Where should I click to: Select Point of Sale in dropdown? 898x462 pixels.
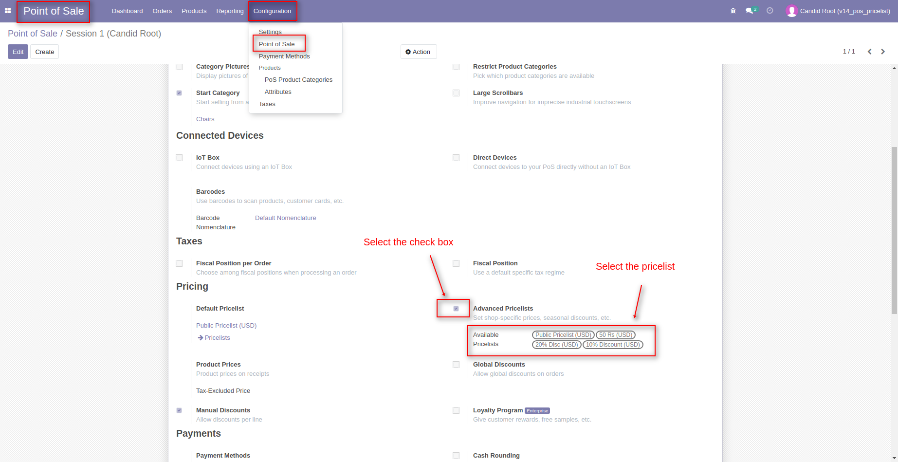(x=276, y=44)
